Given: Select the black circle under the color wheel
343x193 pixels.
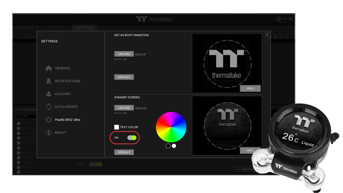Looking at the screenshot, I should coord(168,146).
